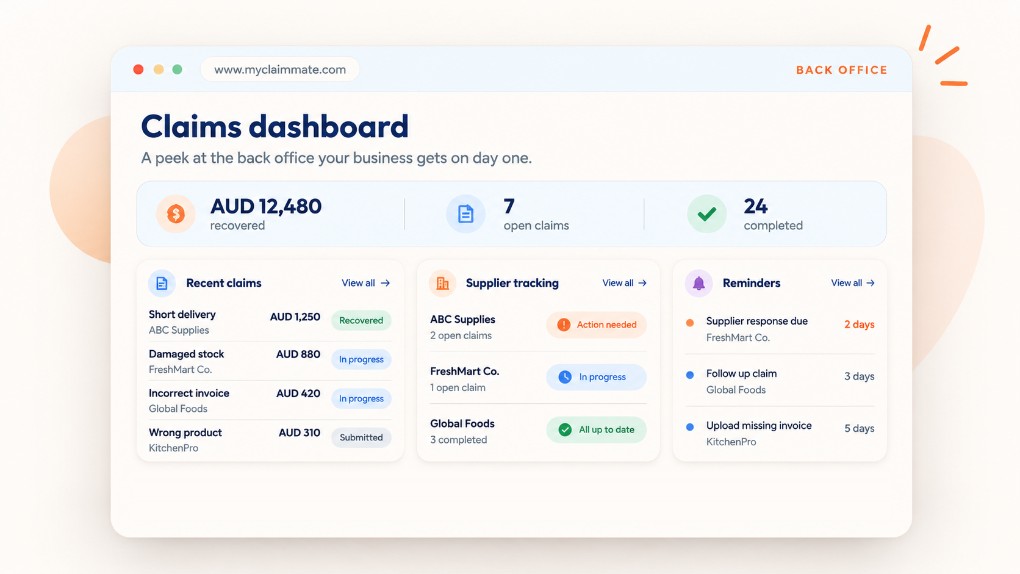Click the Action needed badge for ABC Supplies
This screenshot has height=574, width=1020.
596,325
